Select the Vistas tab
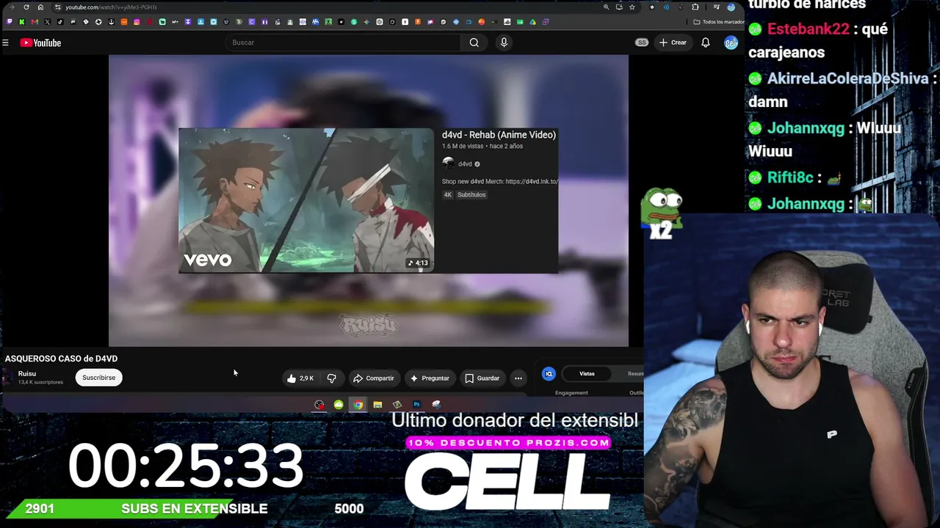The image size is (940, 528). tap(587, 374)
